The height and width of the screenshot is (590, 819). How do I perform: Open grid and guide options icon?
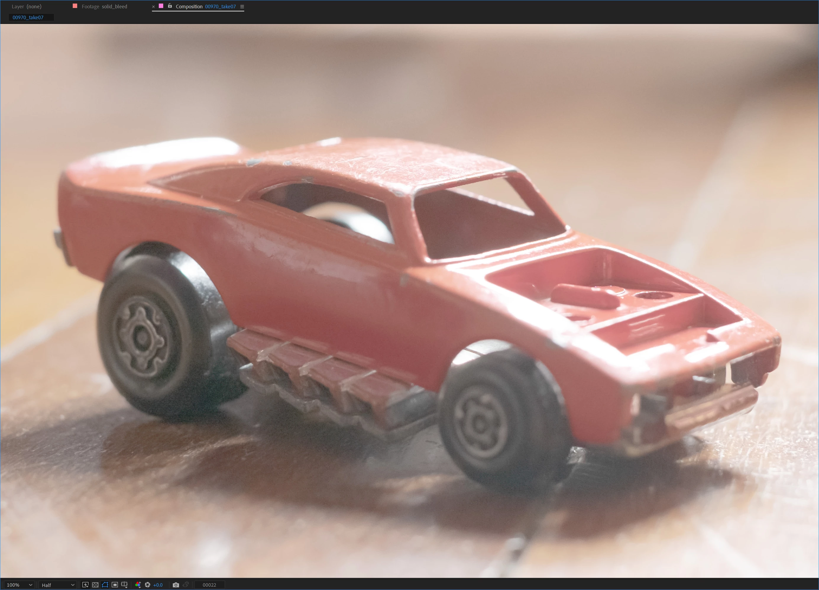pyautogui.click(x=124, y=585)
